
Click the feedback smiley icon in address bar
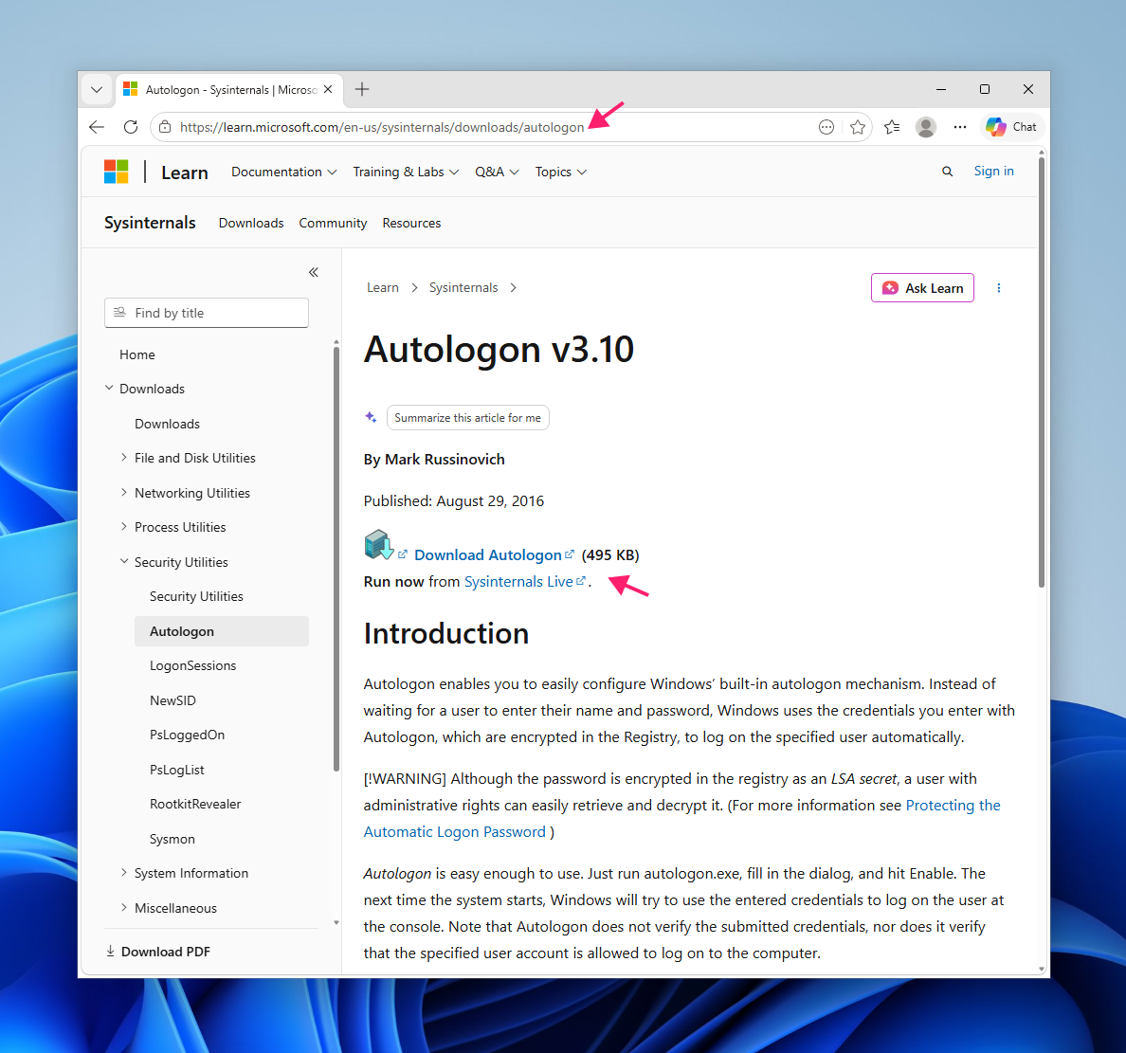826,127
